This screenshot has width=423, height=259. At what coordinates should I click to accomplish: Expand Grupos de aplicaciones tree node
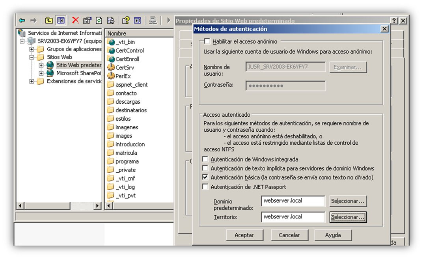(x=32, y=49)
